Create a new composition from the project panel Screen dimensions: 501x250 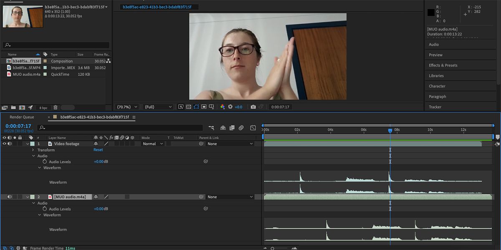click(x=22, y=107)
